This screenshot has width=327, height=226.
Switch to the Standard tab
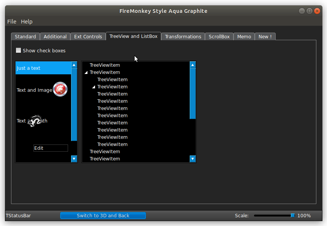(25, 37)
